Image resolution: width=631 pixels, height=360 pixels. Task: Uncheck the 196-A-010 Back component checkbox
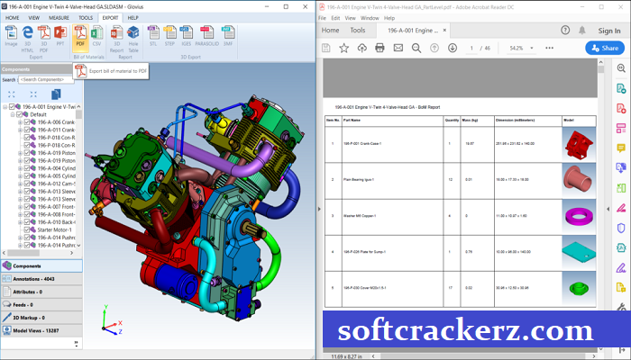[27, 221]
